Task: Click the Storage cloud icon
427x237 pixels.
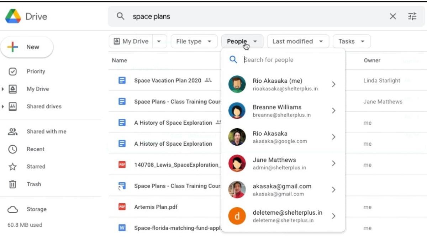Action: click(12, 209)
